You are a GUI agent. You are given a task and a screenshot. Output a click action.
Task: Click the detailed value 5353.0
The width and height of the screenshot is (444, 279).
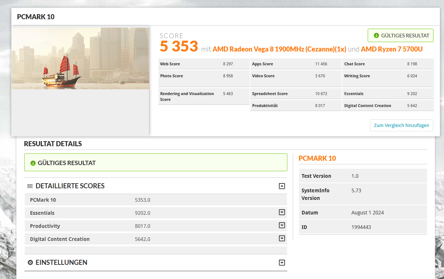pos(142,200)
